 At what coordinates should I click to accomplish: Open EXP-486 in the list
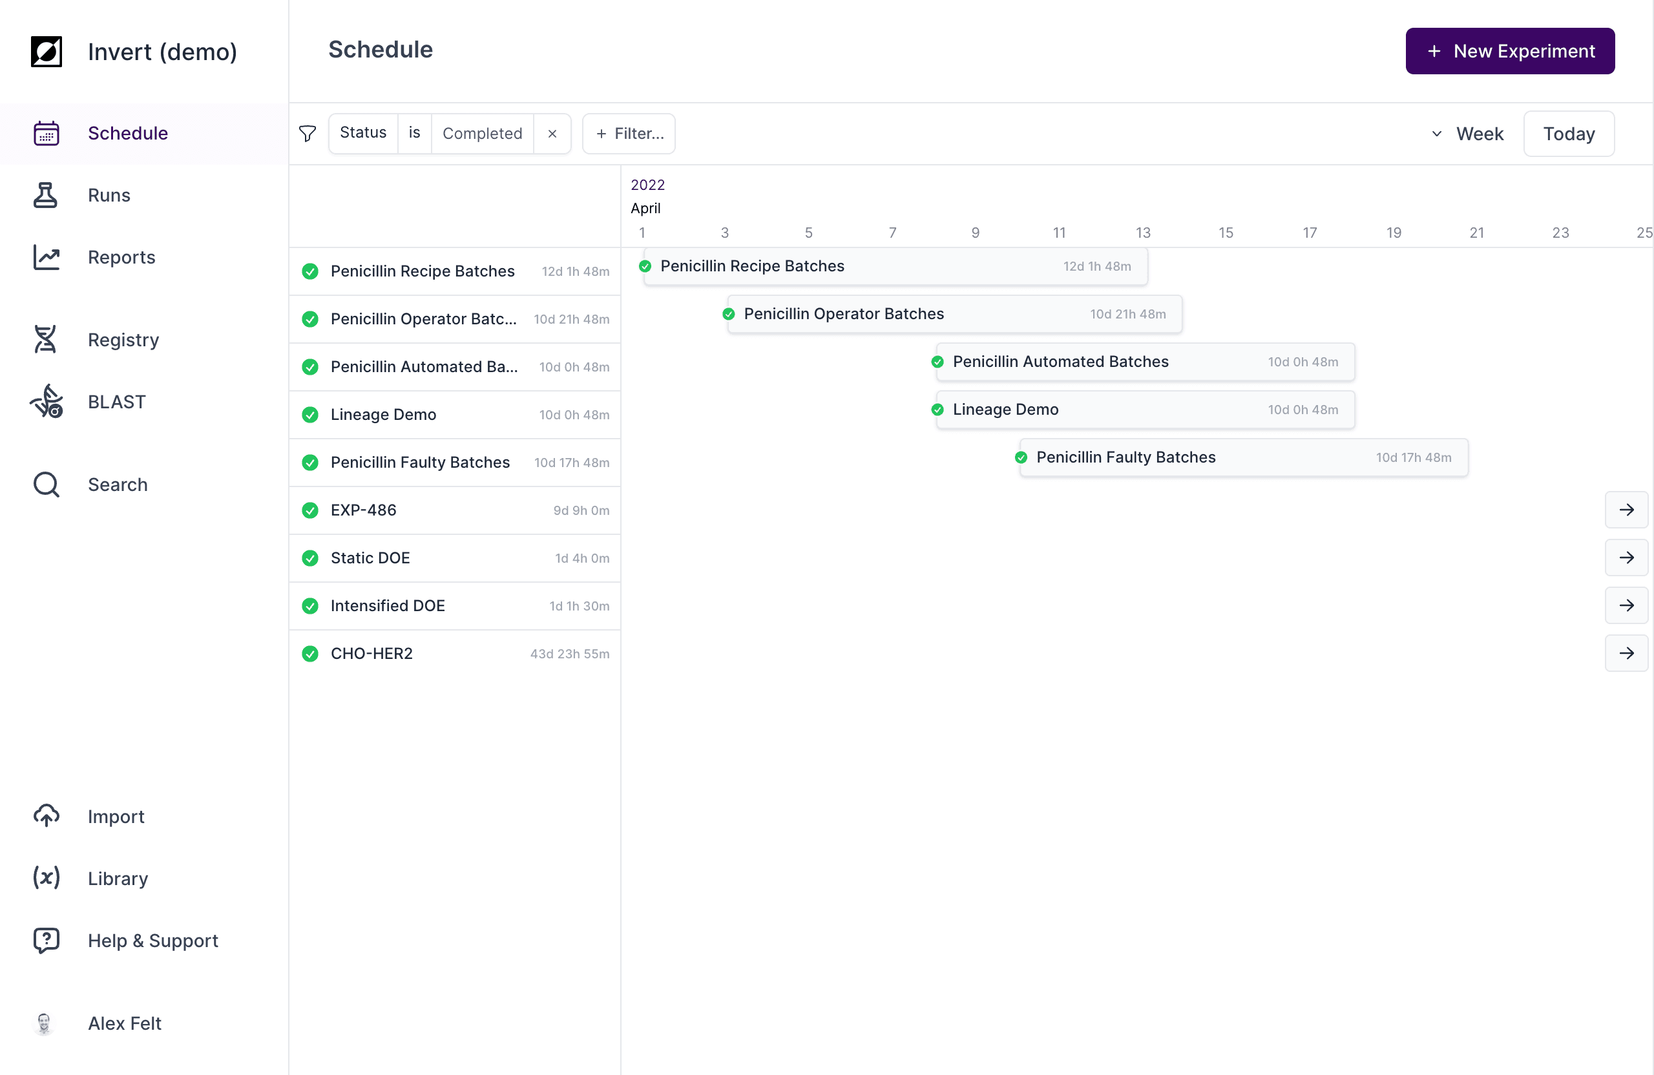coord(454,511)
